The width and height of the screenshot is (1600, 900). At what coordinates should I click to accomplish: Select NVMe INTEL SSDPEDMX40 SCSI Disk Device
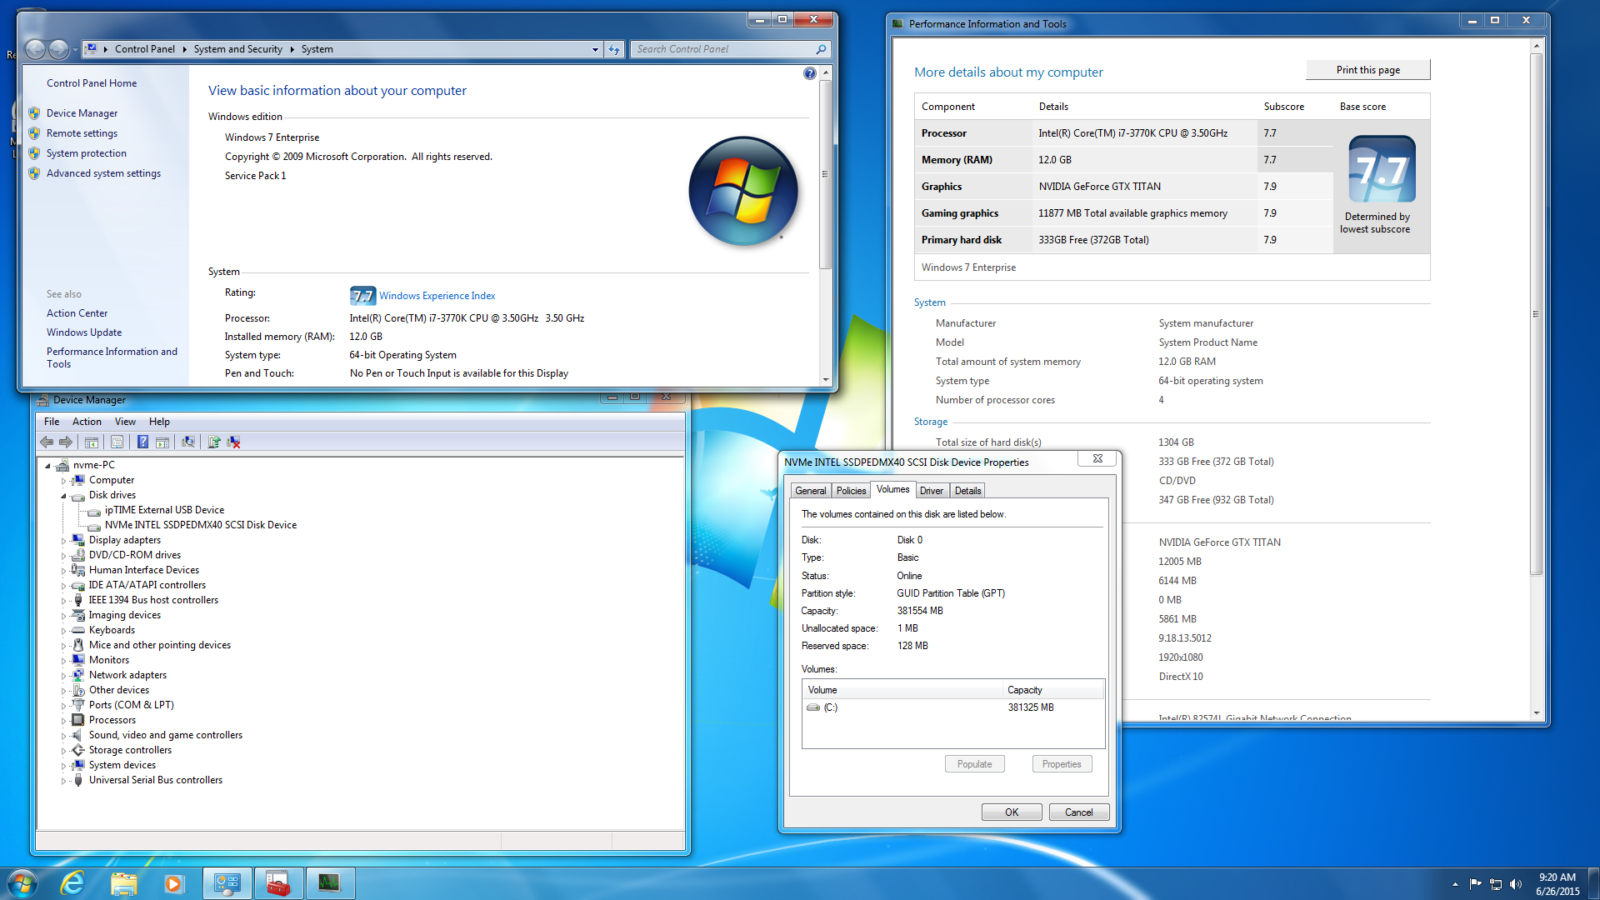200,525
